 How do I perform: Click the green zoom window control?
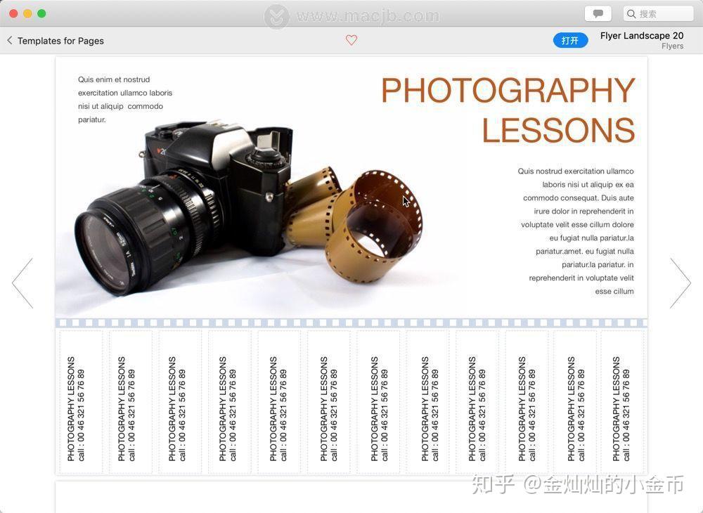tap(41, 13)
